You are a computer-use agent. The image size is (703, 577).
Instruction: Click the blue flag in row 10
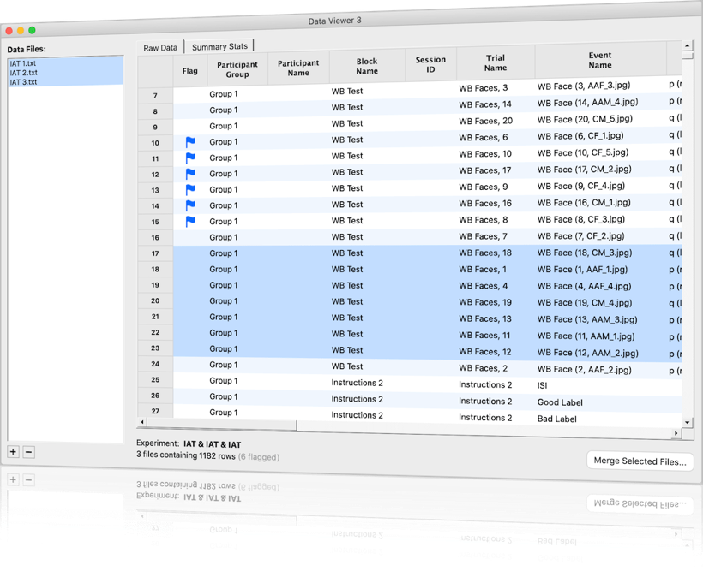tap(190, 142)
